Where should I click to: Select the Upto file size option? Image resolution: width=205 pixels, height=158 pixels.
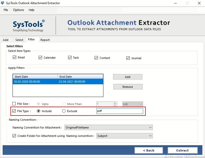(38, 104)
